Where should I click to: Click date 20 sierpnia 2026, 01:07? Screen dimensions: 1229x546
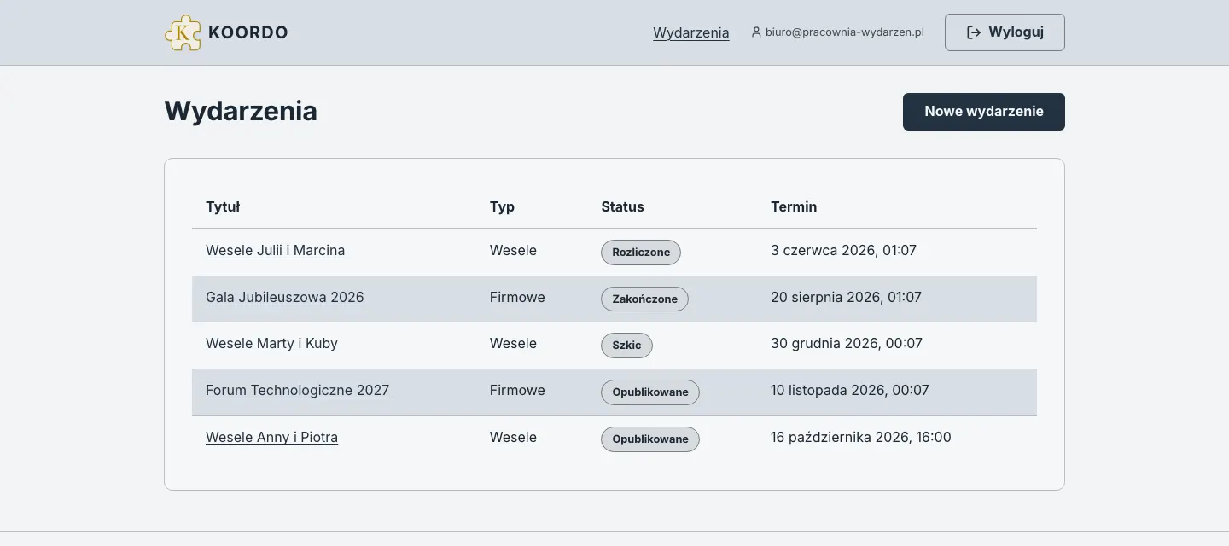(x=846, y=297)
